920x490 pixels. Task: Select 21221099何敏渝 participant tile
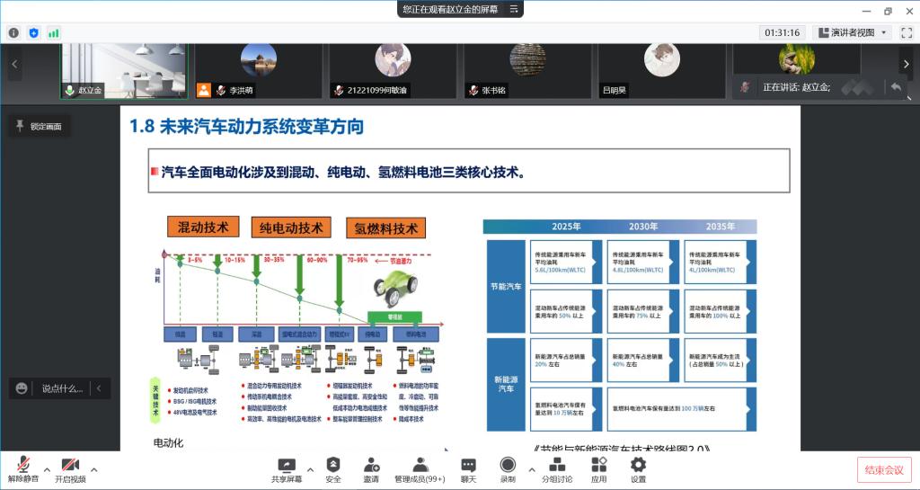pos(393,70)
